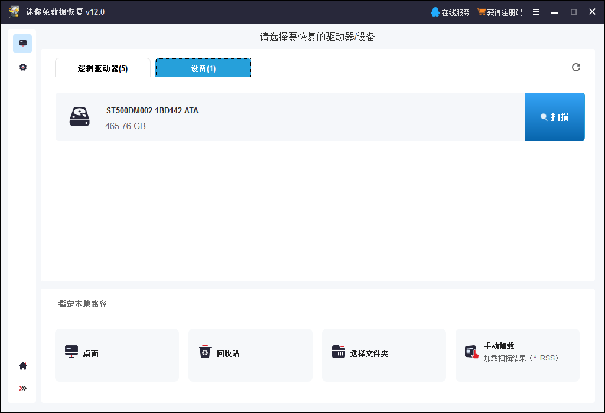The width and height of the screenshot is (605, 413).
Task: Click the QQ penguin service icon
Action: pos(435,12)
